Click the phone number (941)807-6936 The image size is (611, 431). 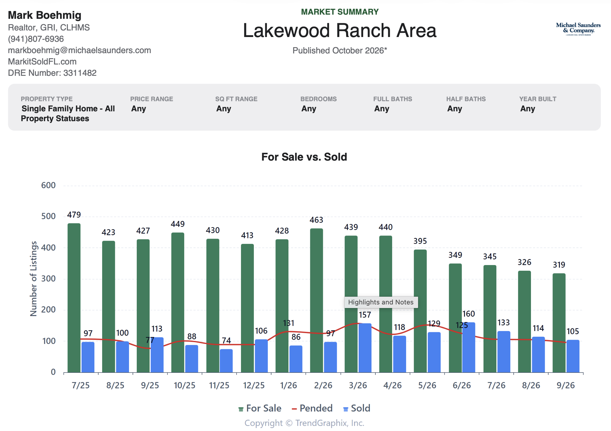[36, 39]
